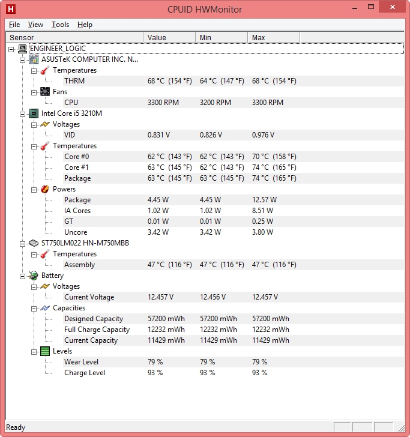Click the ASUSTeK motherboard icon
410x437 pixels.
(x=34, y=59)
